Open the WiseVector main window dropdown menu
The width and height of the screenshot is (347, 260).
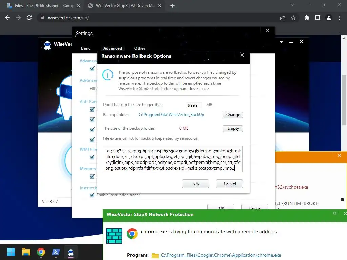[281, 42]
